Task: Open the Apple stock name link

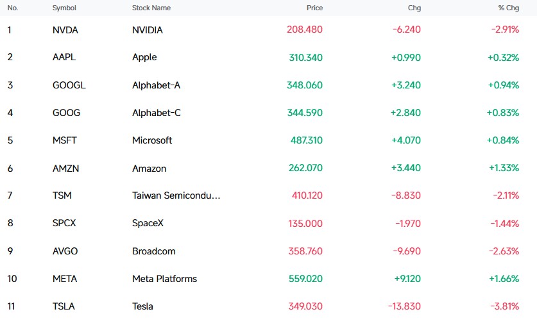Action: pos(144,58)
